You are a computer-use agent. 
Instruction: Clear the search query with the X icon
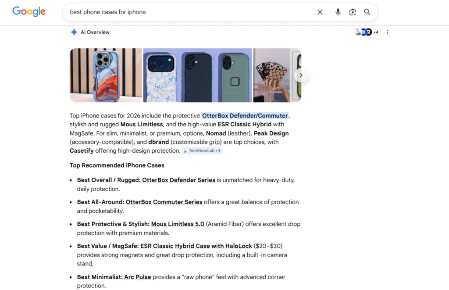(x=320, y=12)
